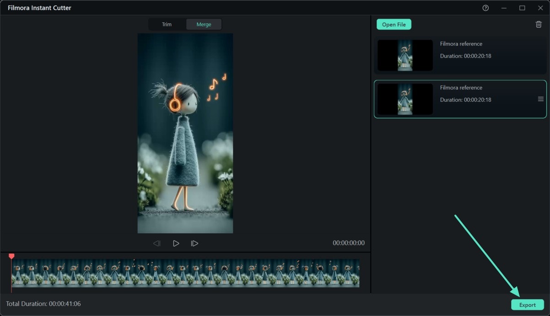The height and width of the screenshot is (316, 550).
Task: Play the video preview
Action: point(176,243)
